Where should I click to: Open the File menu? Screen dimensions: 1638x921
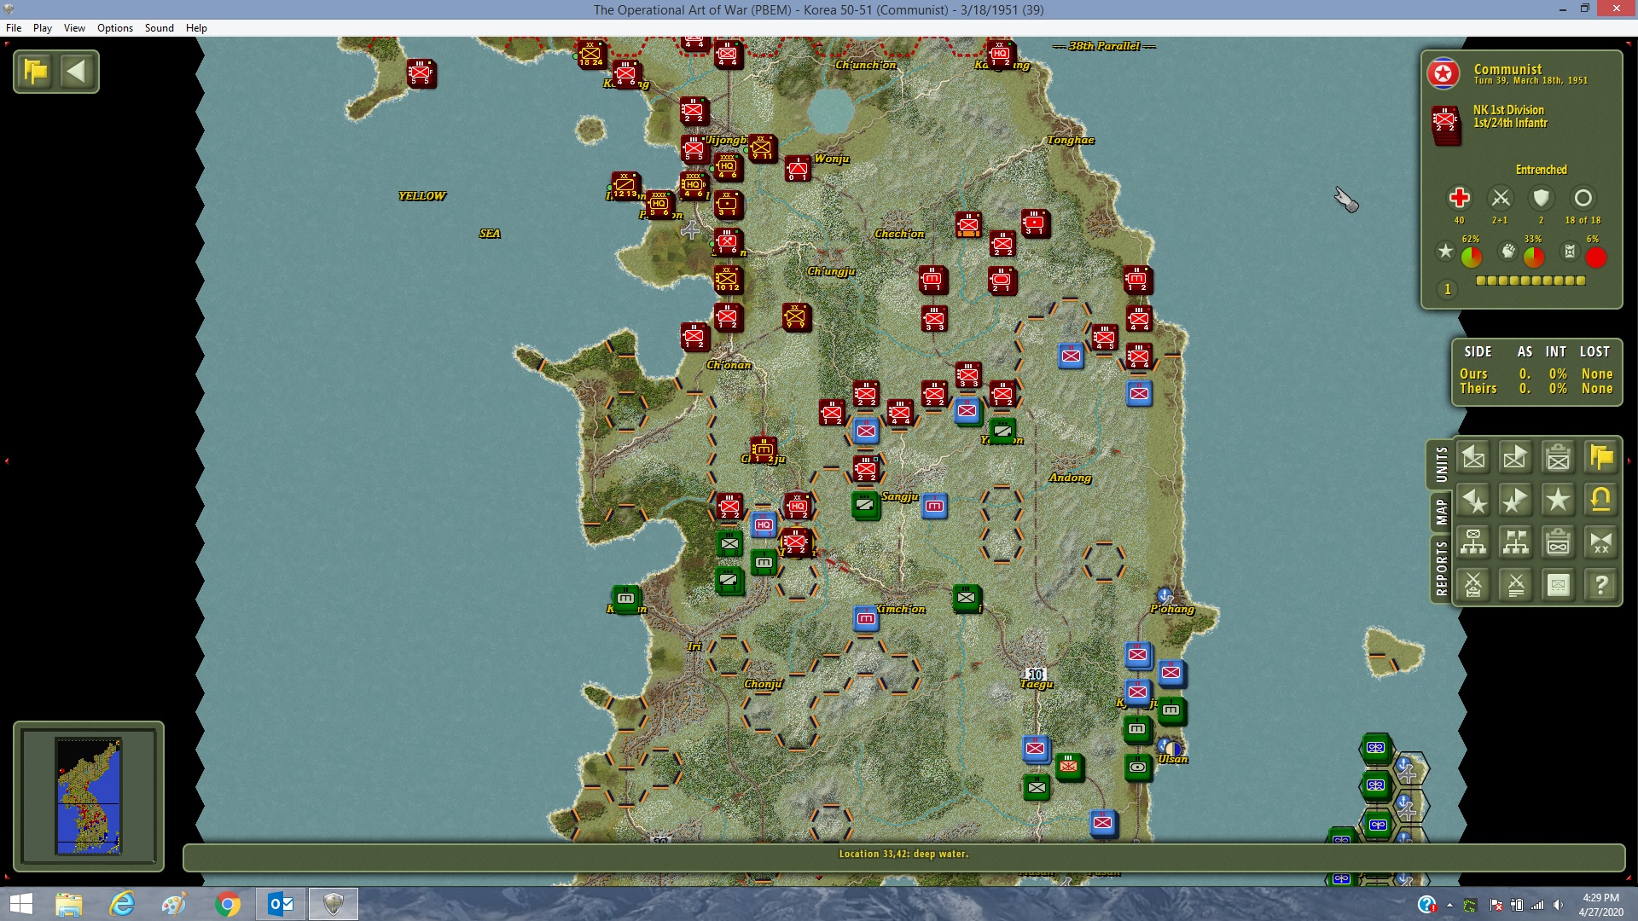14,28
